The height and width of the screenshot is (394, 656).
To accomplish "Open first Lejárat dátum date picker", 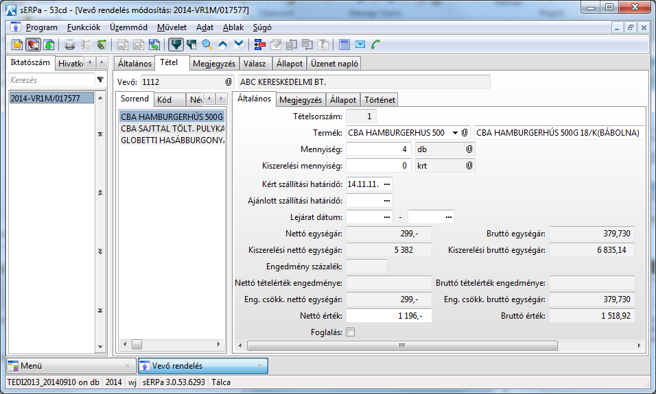I will point(387,217).
